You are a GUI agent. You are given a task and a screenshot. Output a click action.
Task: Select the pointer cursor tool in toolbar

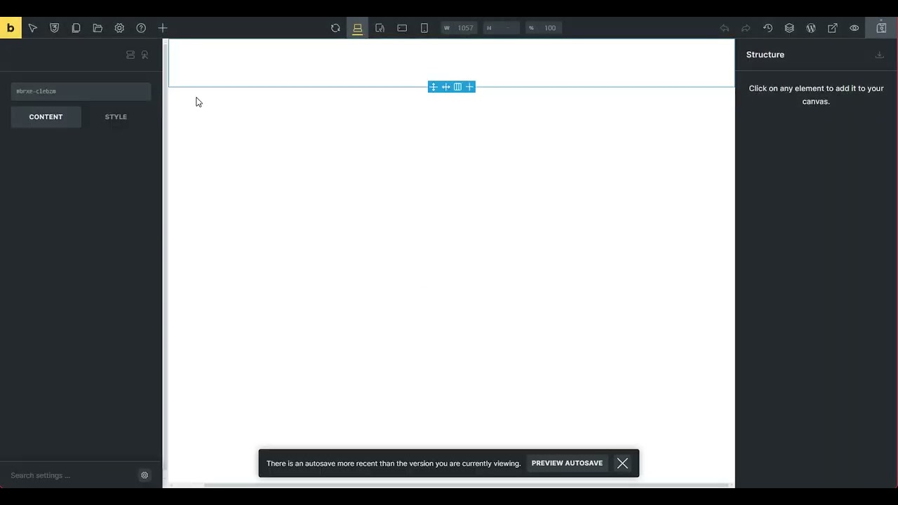(x=32, y=28)
